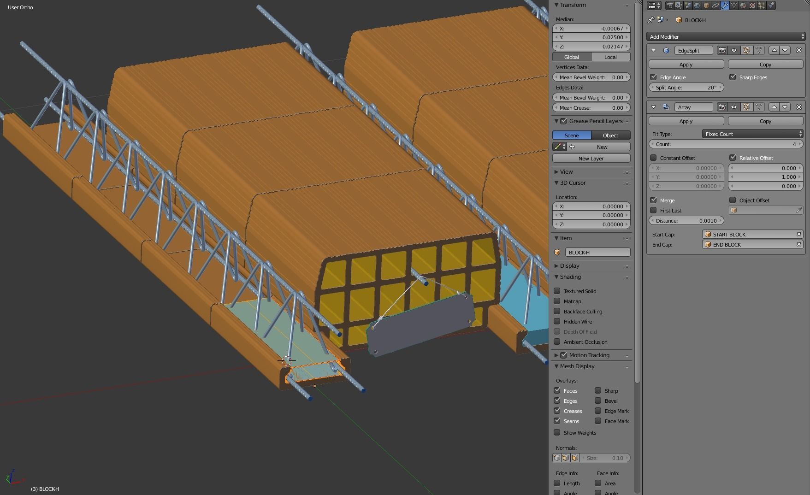This screenshot has width=810, height=495.
Task: Toggle Array modifier edit mode display icon
Action: coord(746,107)
